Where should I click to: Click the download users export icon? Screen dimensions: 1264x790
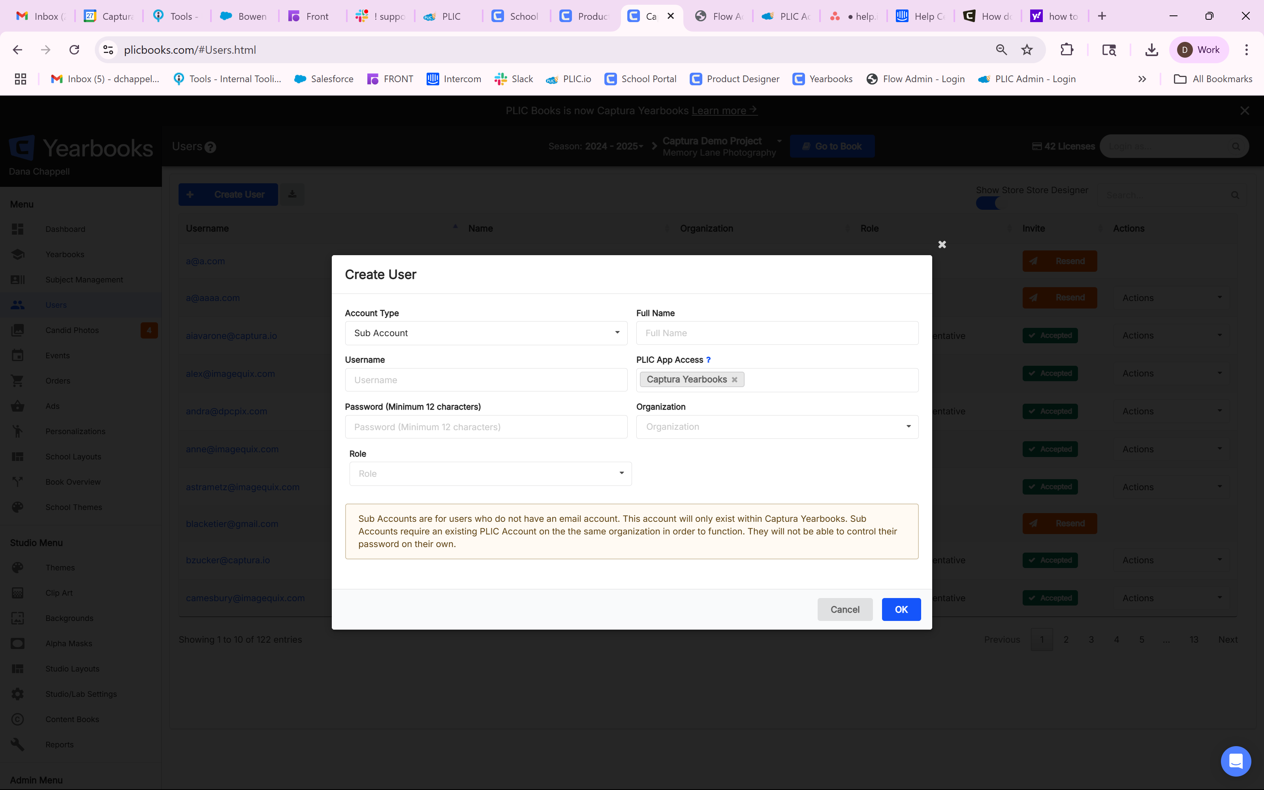(292, 194)
